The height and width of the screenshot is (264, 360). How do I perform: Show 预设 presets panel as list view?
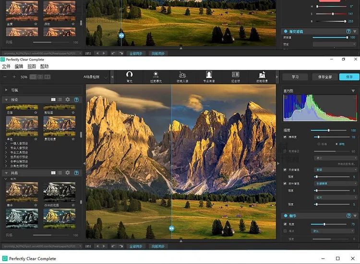(x=60, y=99)
